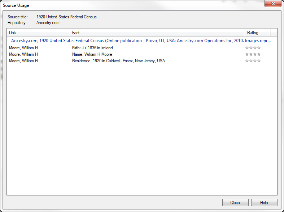Sort the list by the Fact column header
The image size is (284, 212).
pyautogui.click(x=157, y=33)
